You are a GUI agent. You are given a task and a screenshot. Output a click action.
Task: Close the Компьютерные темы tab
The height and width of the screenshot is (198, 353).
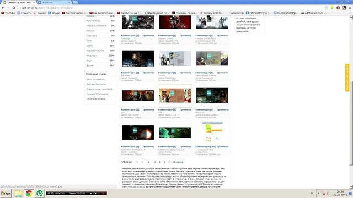34,2
